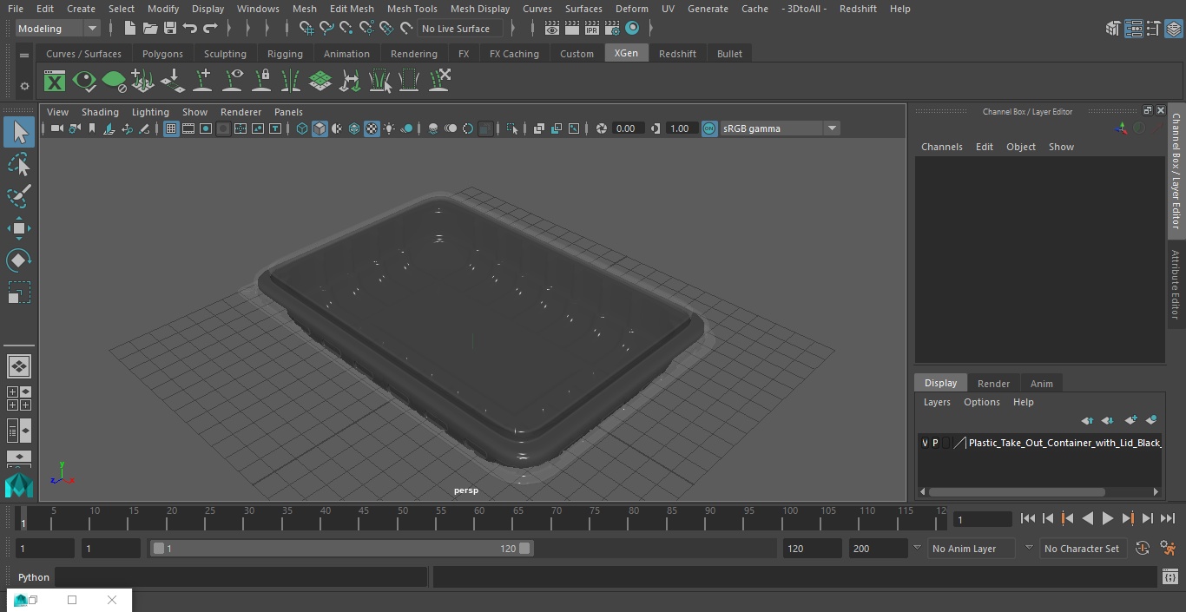The width and height of the screenshot is (1186, 612).
Task: Open the XGen window icon on shelf
Action: [55, 82]
